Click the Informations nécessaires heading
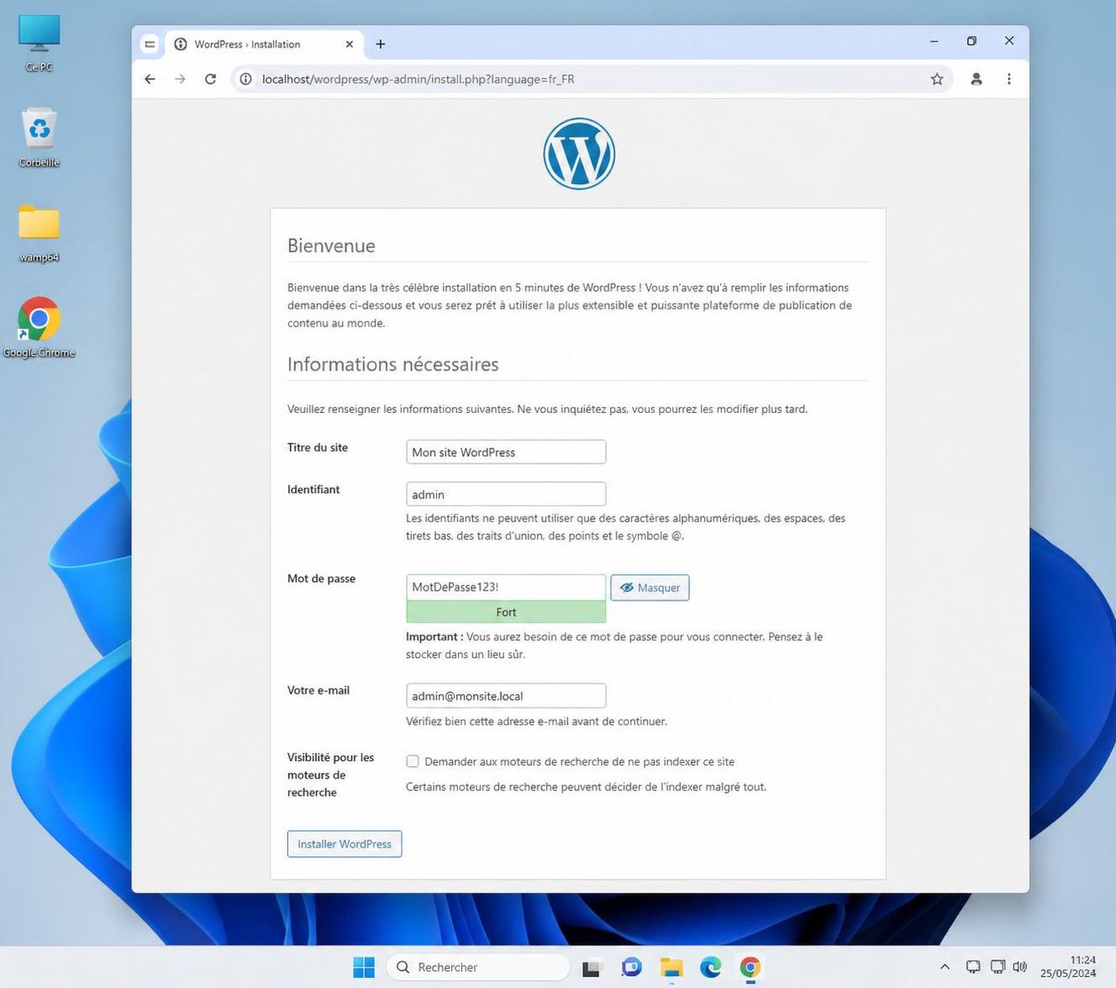This screenshot has width=1116, height=988. click(393, 364)
